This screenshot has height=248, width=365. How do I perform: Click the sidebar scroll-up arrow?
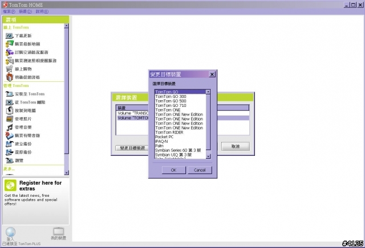pos(67,26)
